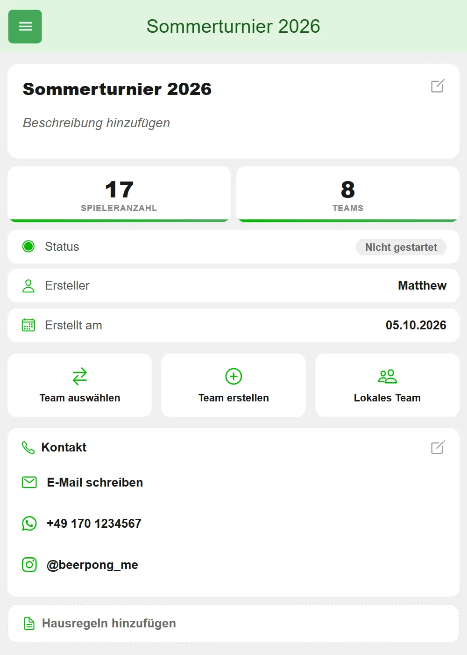Click the WhatsApp icon
Viewport: 467px width, 655px height.
coord(29,524)
